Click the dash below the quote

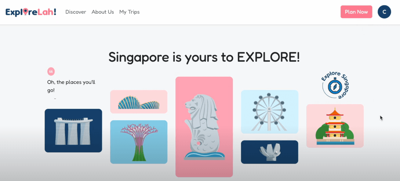click(x=55, y=99)
